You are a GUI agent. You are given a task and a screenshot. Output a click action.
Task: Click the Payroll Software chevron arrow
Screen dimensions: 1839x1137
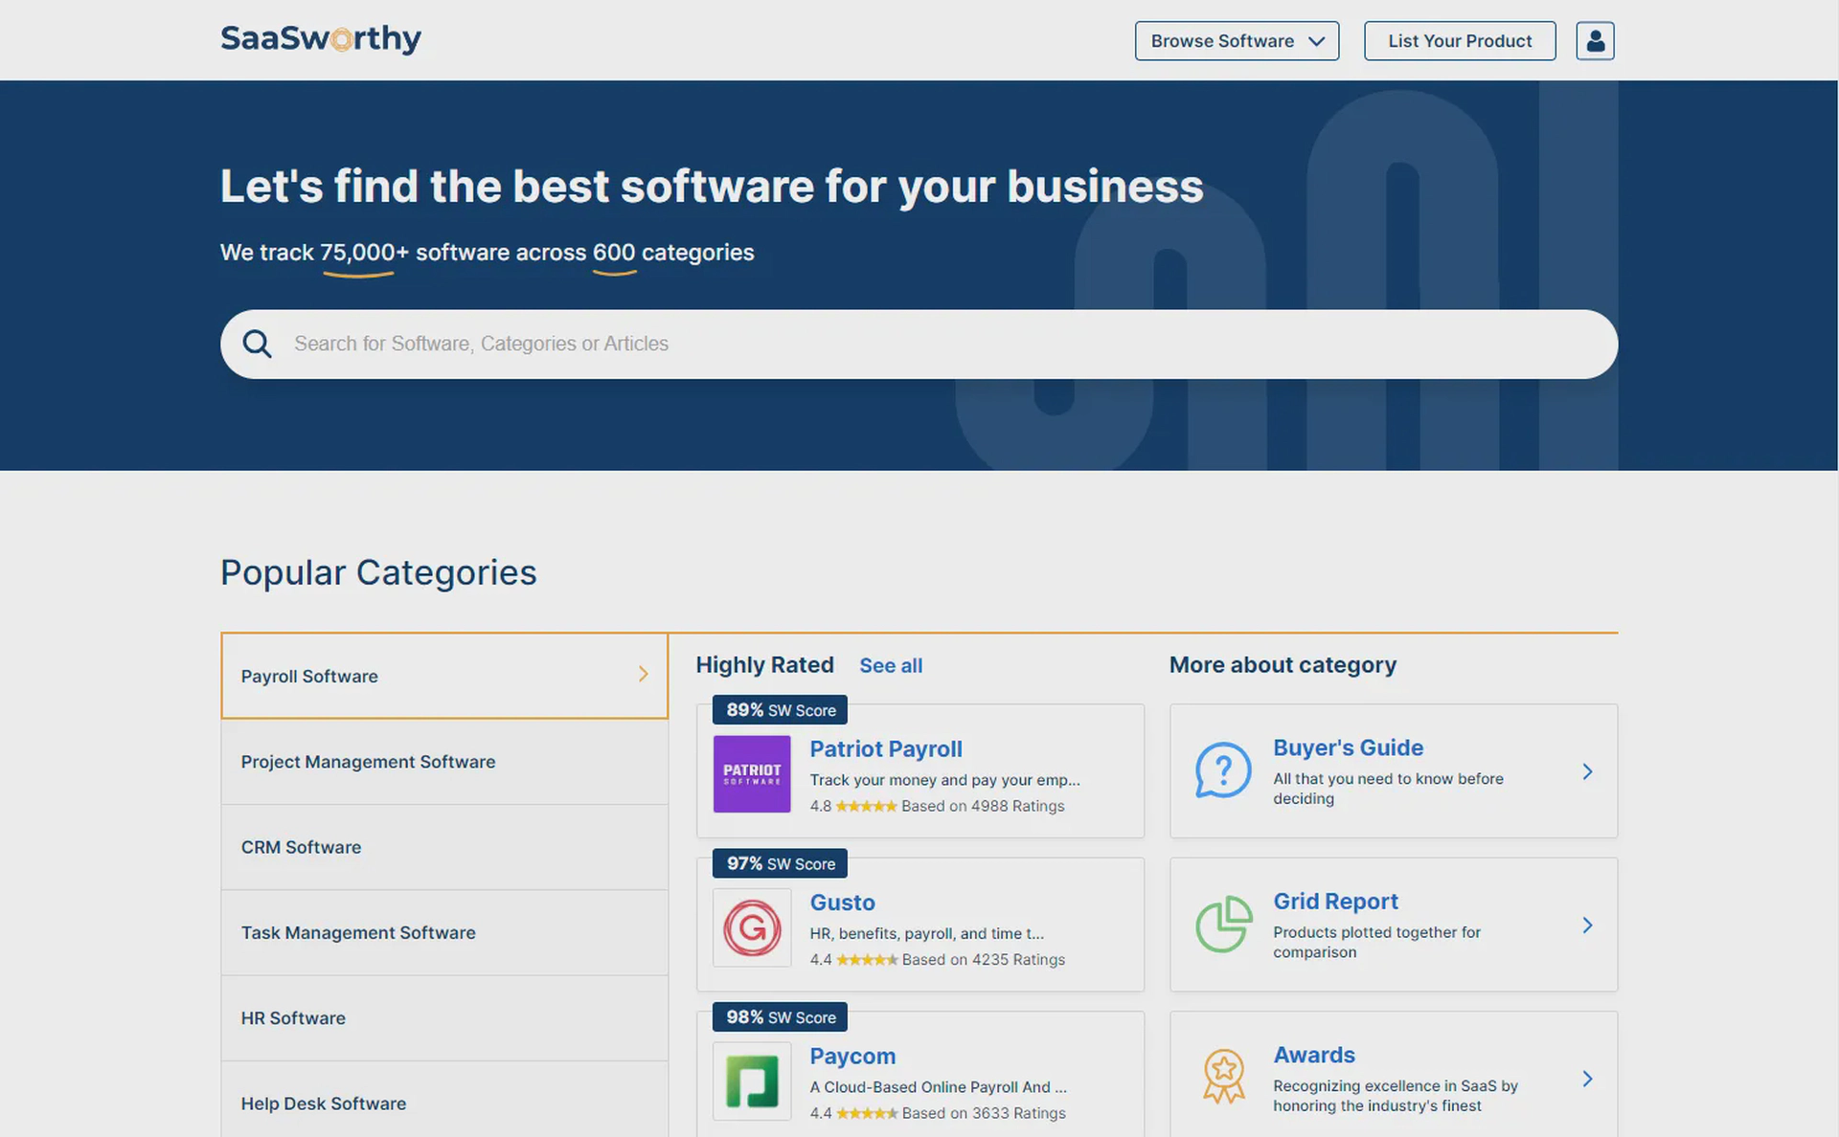tap(644, 675)
